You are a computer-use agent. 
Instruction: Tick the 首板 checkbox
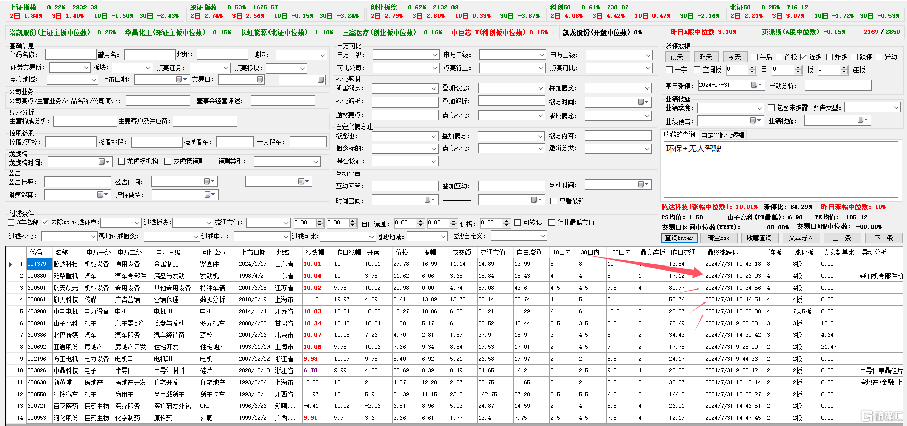coord(779,57)
